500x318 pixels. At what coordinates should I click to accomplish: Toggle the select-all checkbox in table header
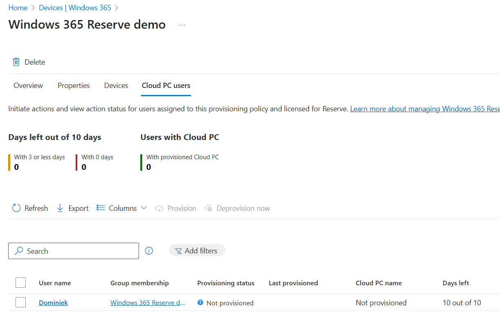coord(20,283)
